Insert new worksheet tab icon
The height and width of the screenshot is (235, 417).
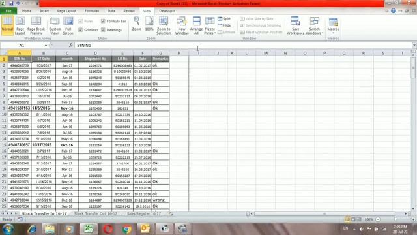[171, 213]
